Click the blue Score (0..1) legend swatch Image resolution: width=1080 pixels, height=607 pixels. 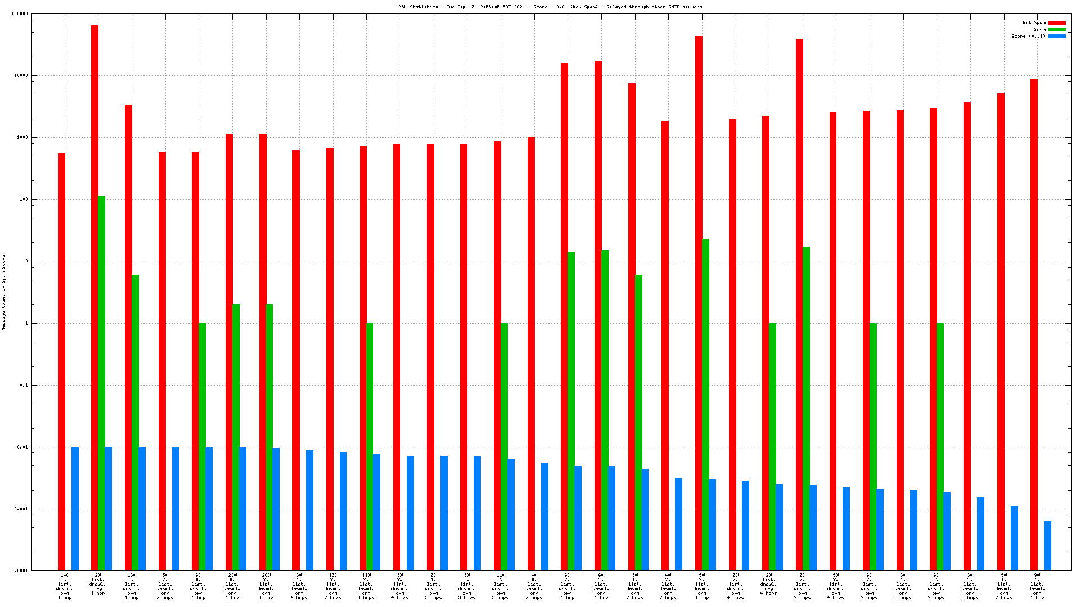(x=1057, y=37)
